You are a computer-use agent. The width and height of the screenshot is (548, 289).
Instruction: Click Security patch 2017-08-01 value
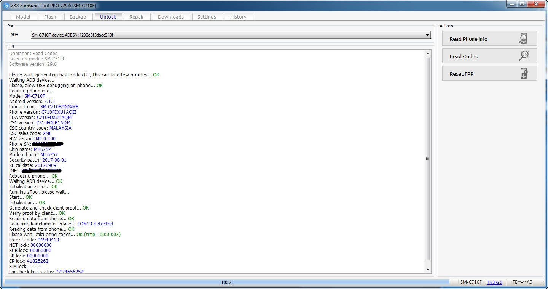(54, 160)
